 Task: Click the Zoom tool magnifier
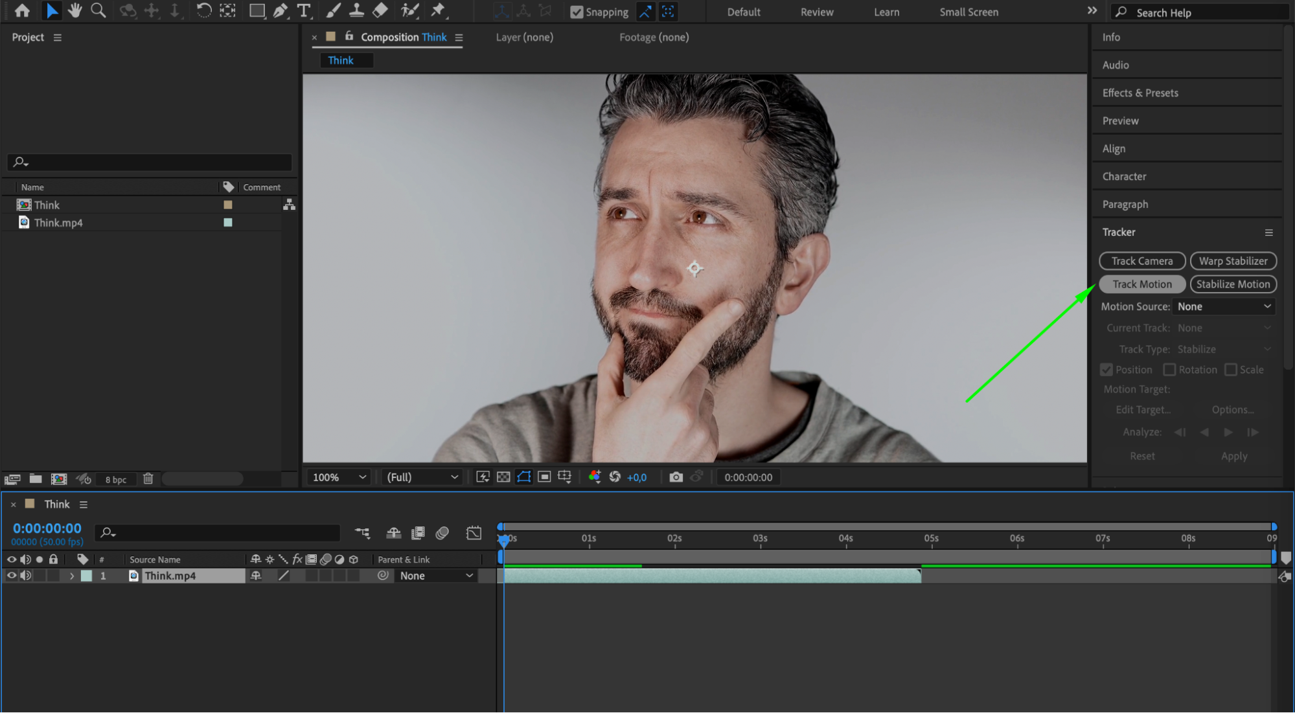pyautogui.click(x=98, y=10)
